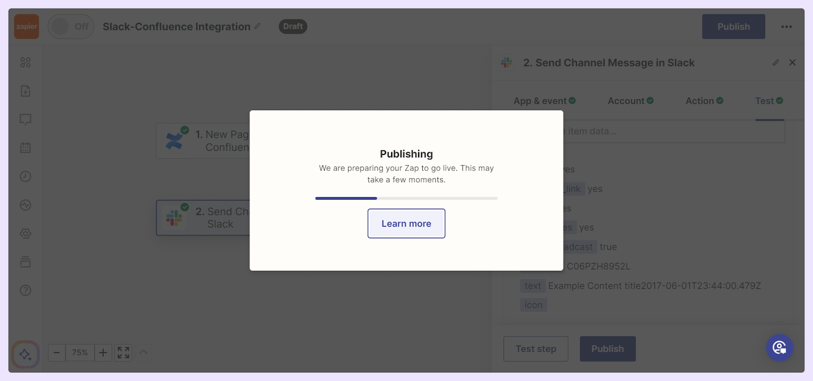
Task: Zoom in with the plus button
Action: 103,353
